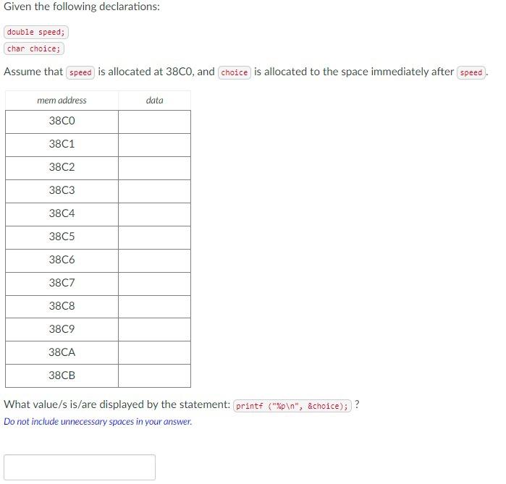Select the 38C9 address cell
506x484 pixels.
(x=62, y=330)
